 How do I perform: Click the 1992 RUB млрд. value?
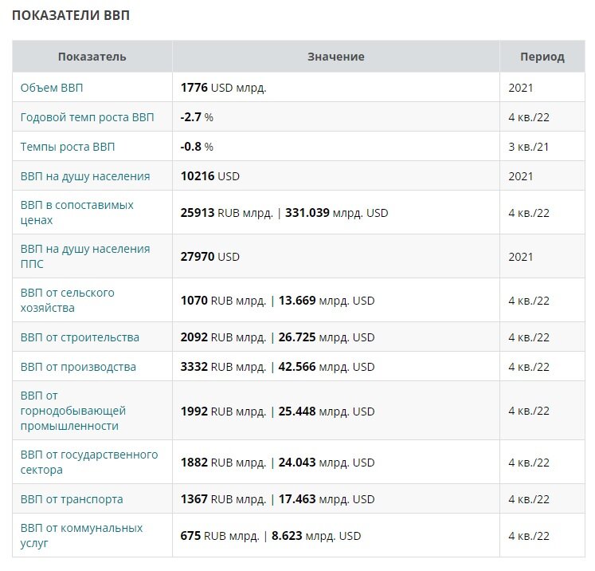224,412
